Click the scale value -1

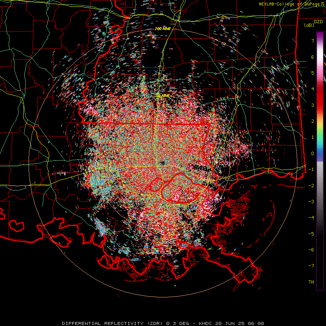311,170
